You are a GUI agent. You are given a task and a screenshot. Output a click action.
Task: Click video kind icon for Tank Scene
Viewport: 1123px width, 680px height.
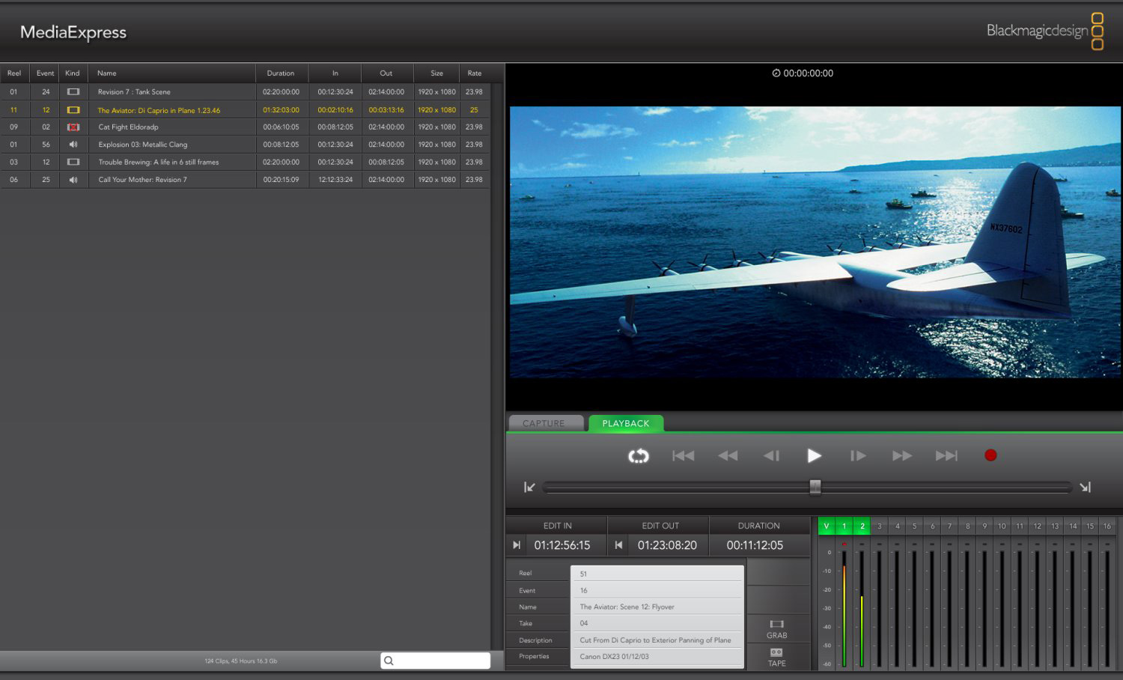point(73,92)
